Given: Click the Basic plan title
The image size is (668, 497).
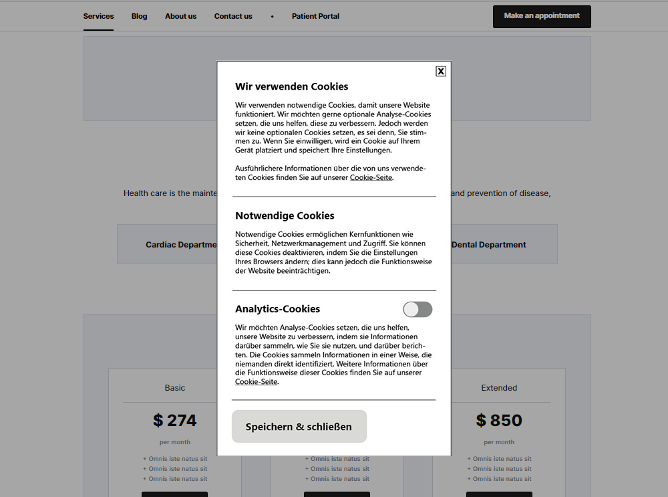Looking at the screenshot, I should [x=174, y=388].
